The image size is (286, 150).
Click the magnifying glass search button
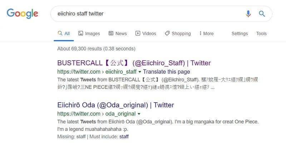tap(262, 14)
